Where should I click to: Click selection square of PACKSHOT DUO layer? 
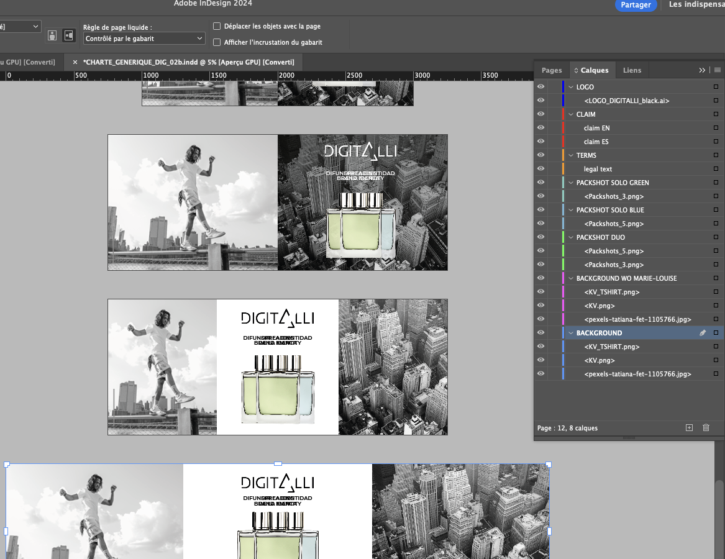pyautogui.click(x=716, y=237)
